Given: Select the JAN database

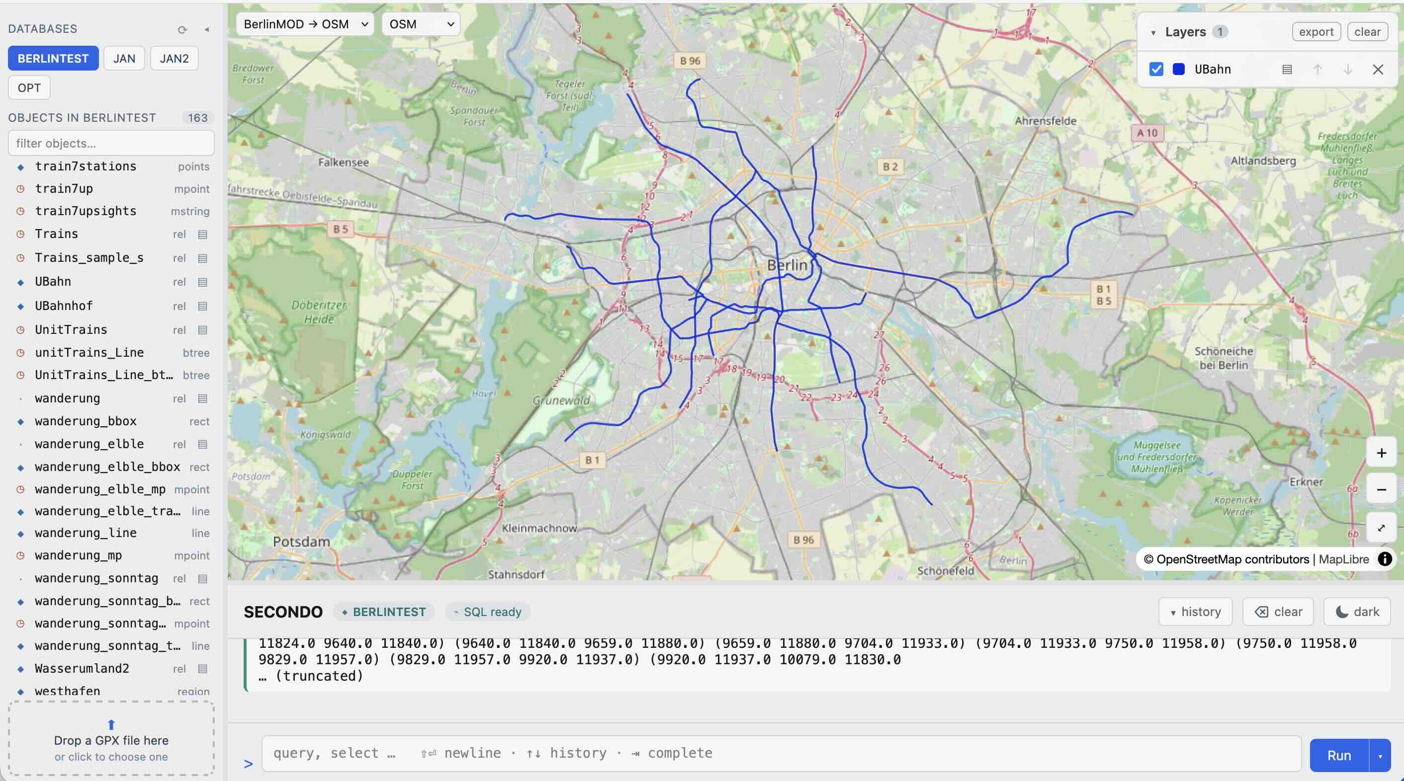Looking at the screenshot, I should click(124, 58).
